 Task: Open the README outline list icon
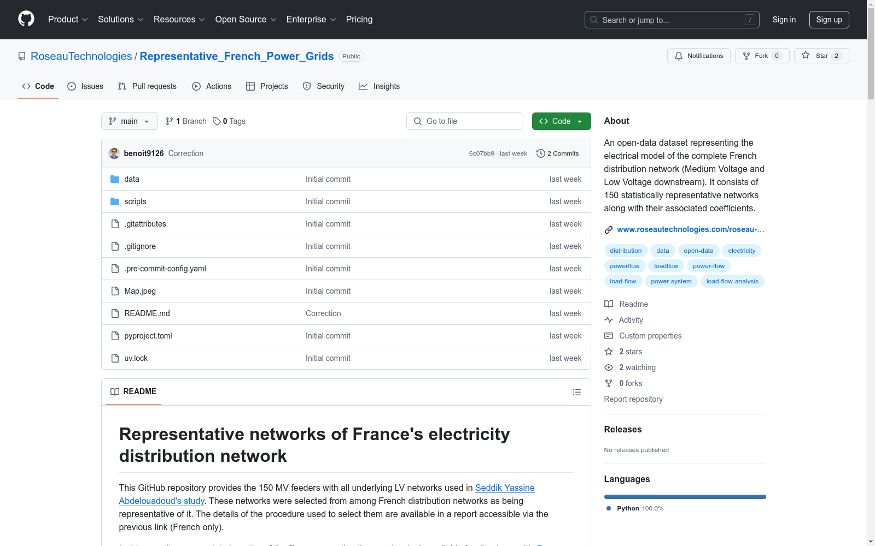pyautogui.click(x=576, y=392)
